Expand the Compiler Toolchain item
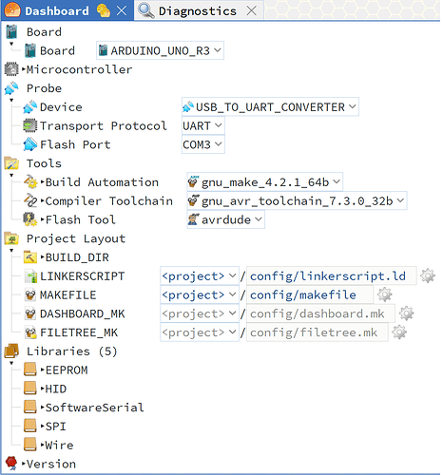This screenshot has width=443, height=475. pyautogui.click(x=42, y=200)
